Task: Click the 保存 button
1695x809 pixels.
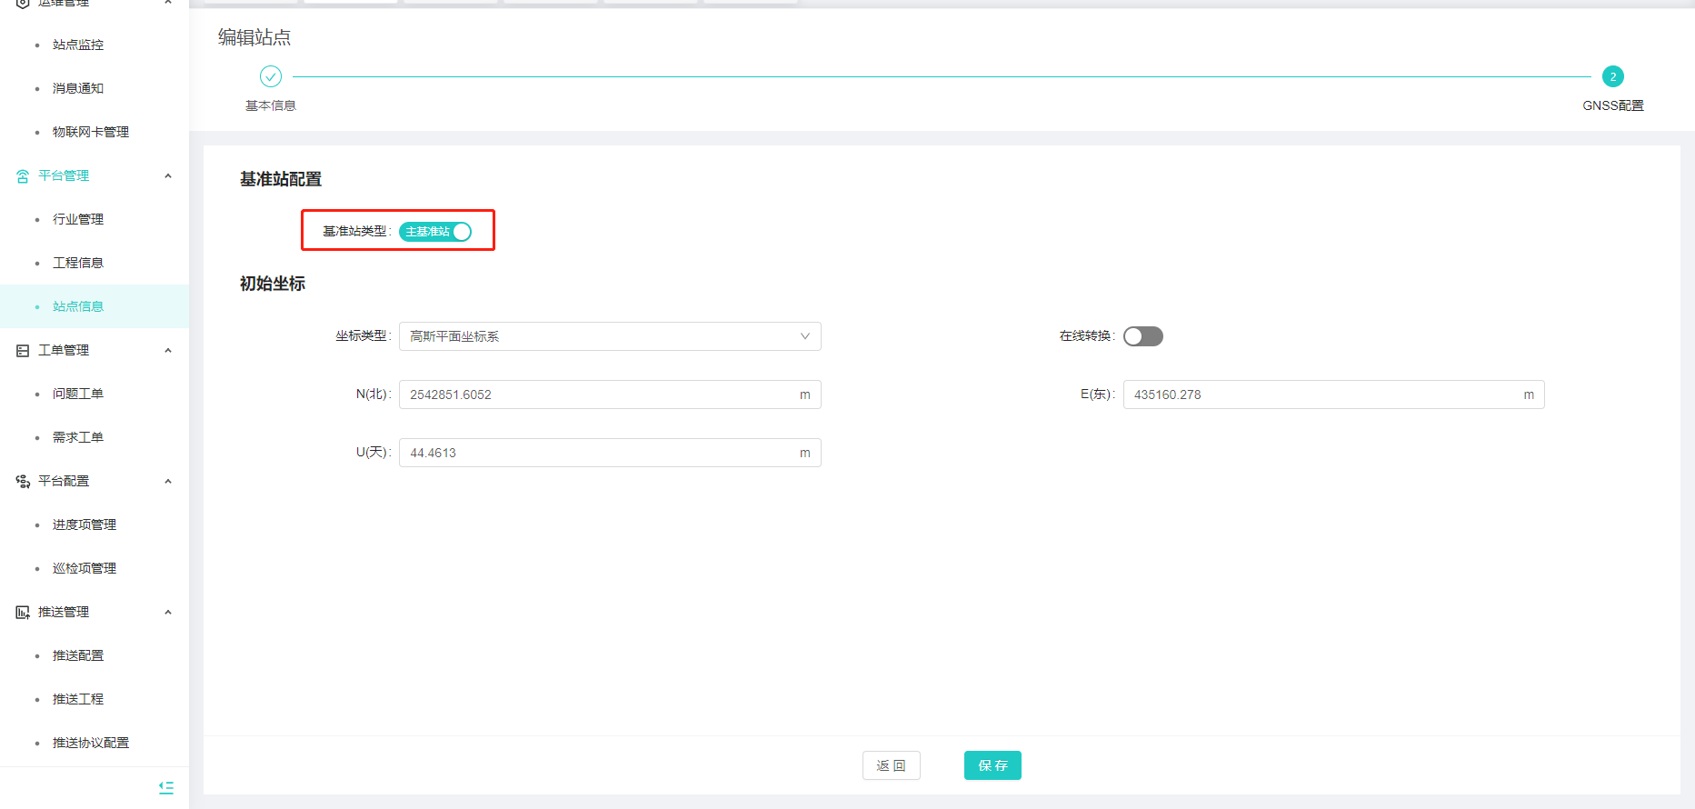Action: 992,765
